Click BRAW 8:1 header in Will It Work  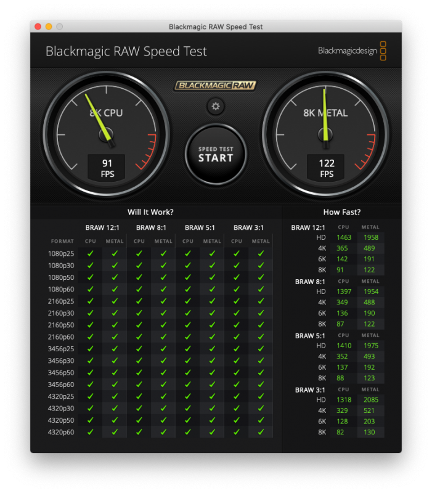coord(151,227)
